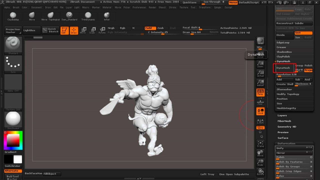The height and width of the screenshot is (180, 320).
Task: Open the Zplugin menu
Action: 217,7
